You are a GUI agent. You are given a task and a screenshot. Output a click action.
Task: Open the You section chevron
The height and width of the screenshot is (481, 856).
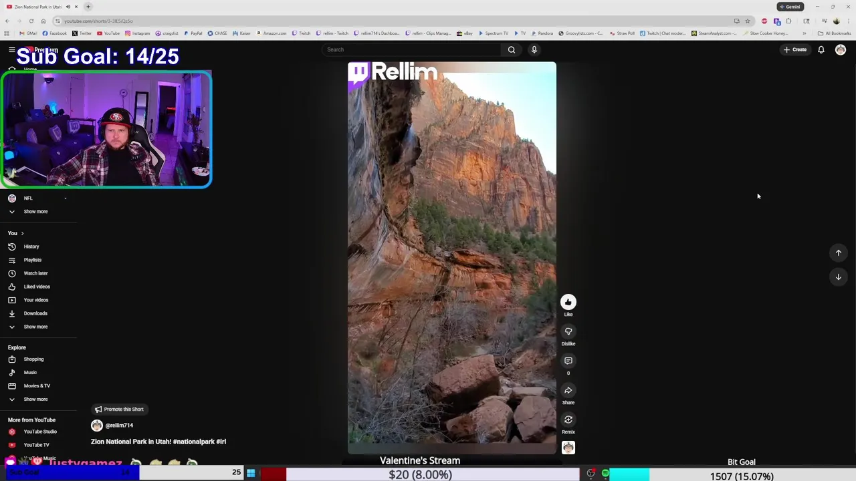click(x=22, y=233)
